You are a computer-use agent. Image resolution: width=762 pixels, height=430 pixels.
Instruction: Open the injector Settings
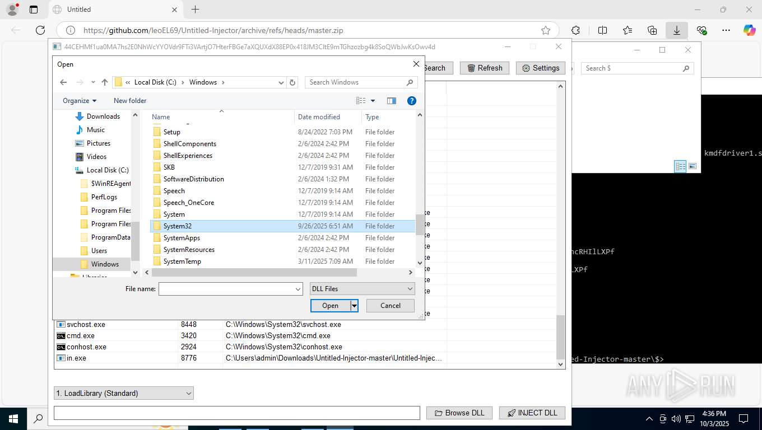[x=541, y=68]
